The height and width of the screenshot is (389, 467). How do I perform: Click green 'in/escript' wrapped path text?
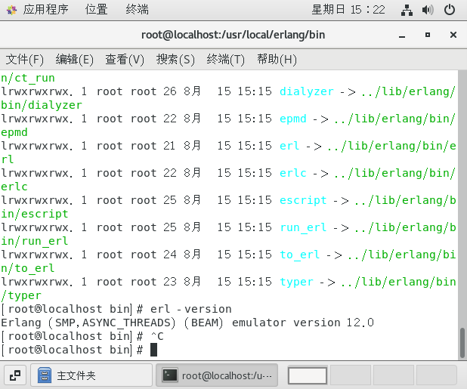point(35,214)
